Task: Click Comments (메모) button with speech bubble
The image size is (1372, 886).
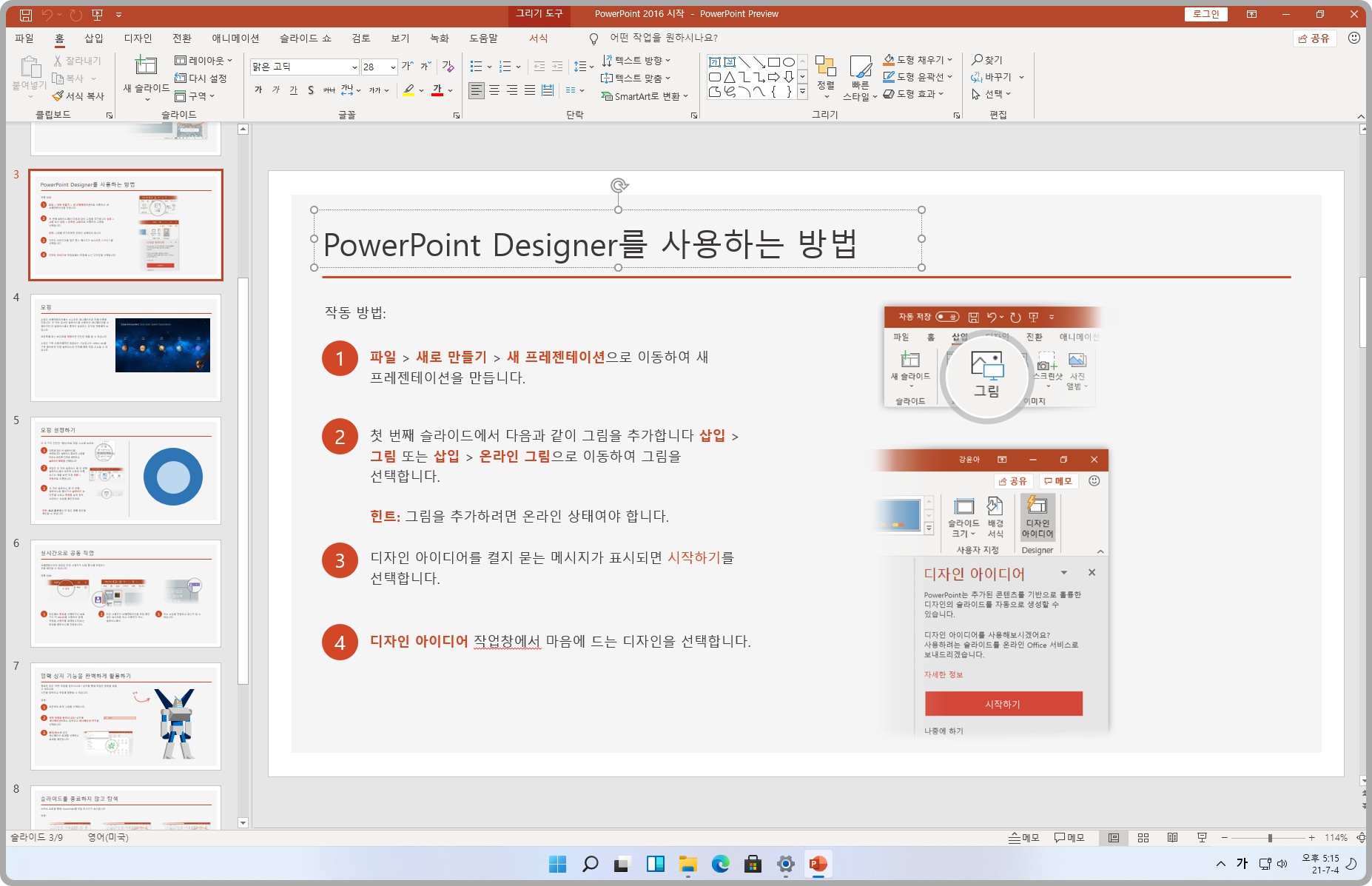Action: pyautogui.click(x=1069, y=838)
